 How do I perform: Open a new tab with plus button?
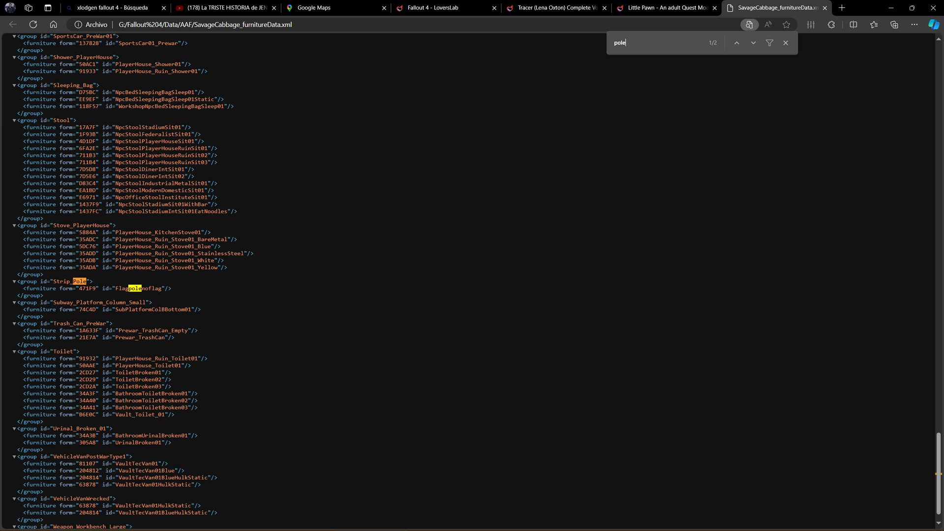[x=842, y=8]
